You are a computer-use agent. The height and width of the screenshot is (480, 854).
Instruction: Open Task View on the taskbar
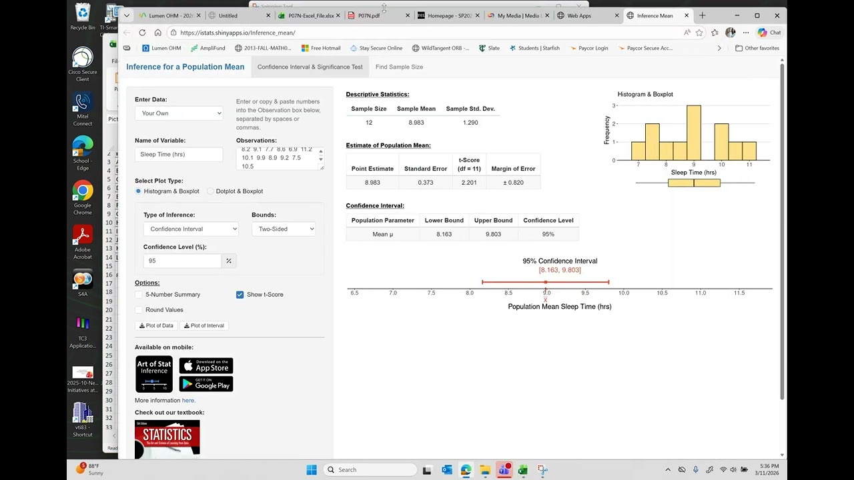428,469
